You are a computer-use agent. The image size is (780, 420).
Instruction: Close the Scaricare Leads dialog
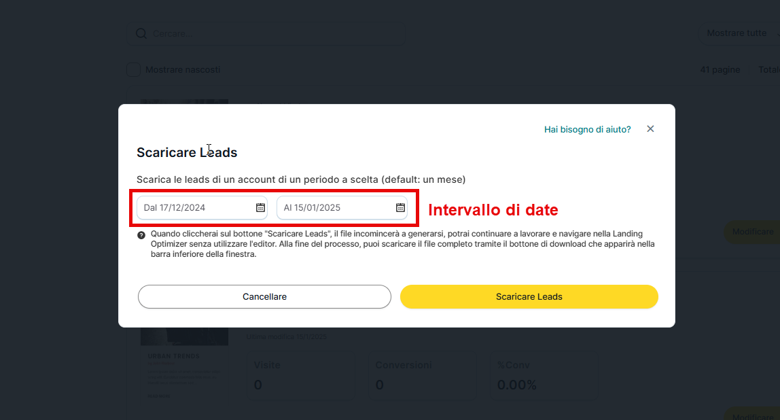[650, 129]
